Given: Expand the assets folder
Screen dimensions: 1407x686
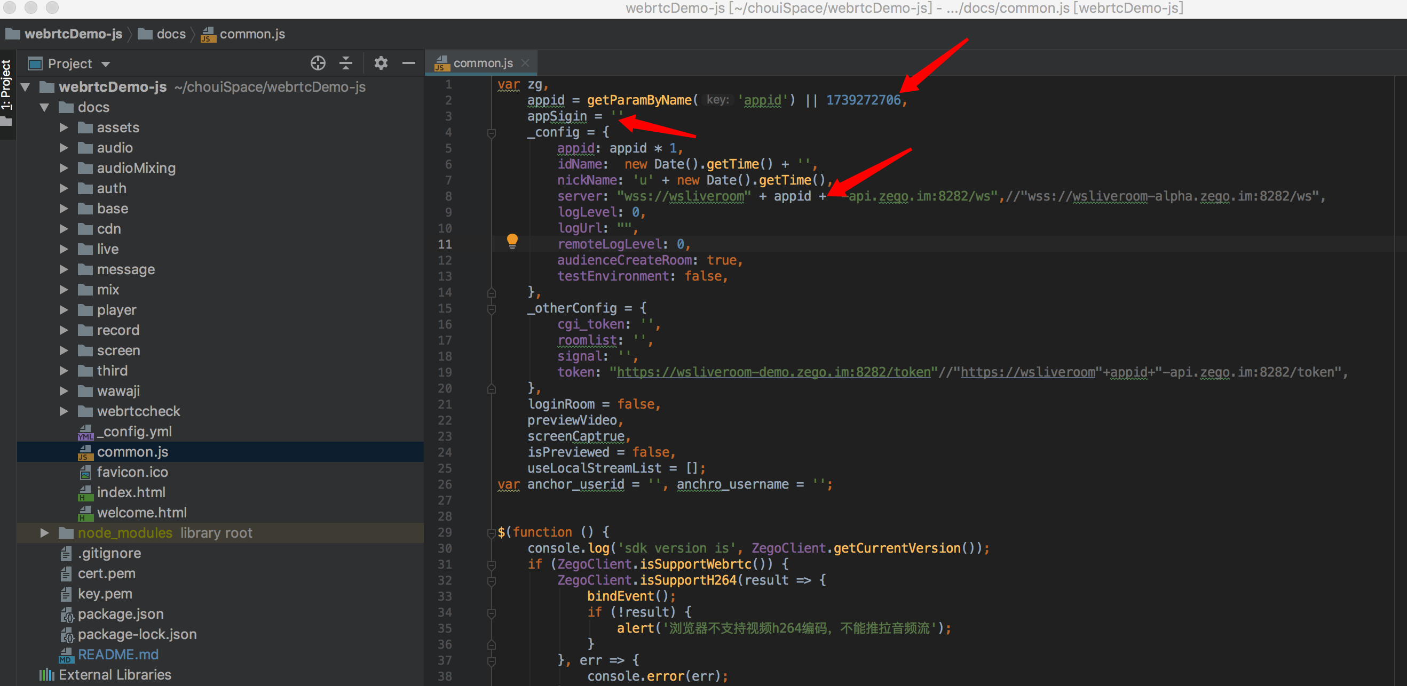Looking at the screenshot, I should (x=64, y=127).
